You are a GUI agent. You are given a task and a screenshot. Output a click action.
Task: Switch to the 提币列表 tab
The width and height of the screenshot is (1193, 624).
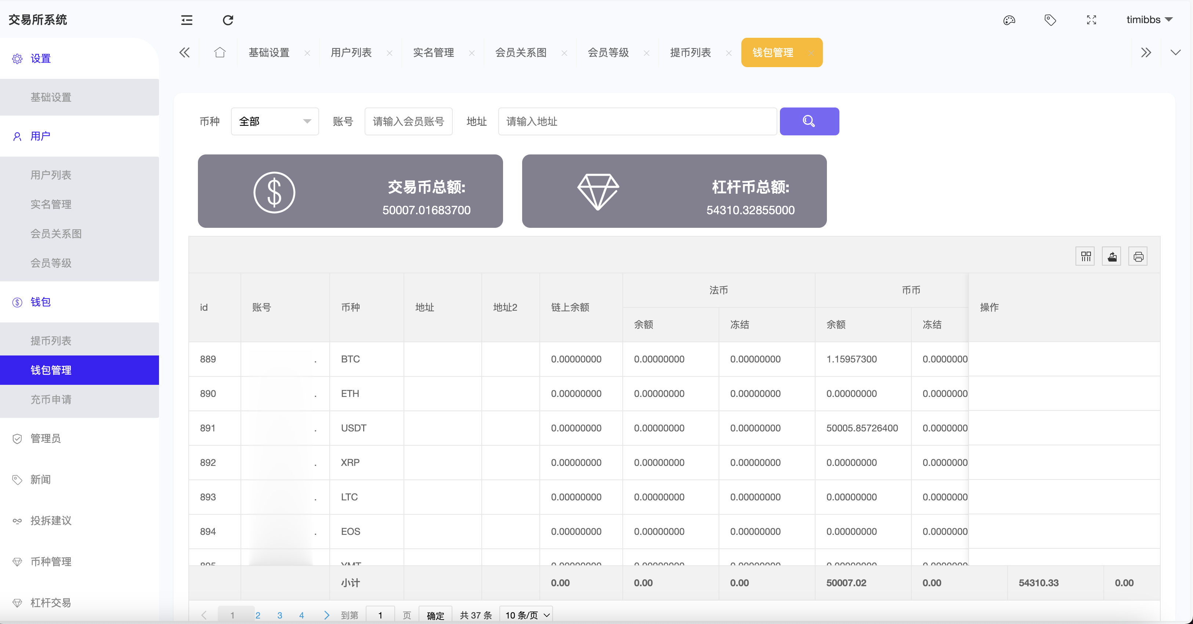pos(690,52)
